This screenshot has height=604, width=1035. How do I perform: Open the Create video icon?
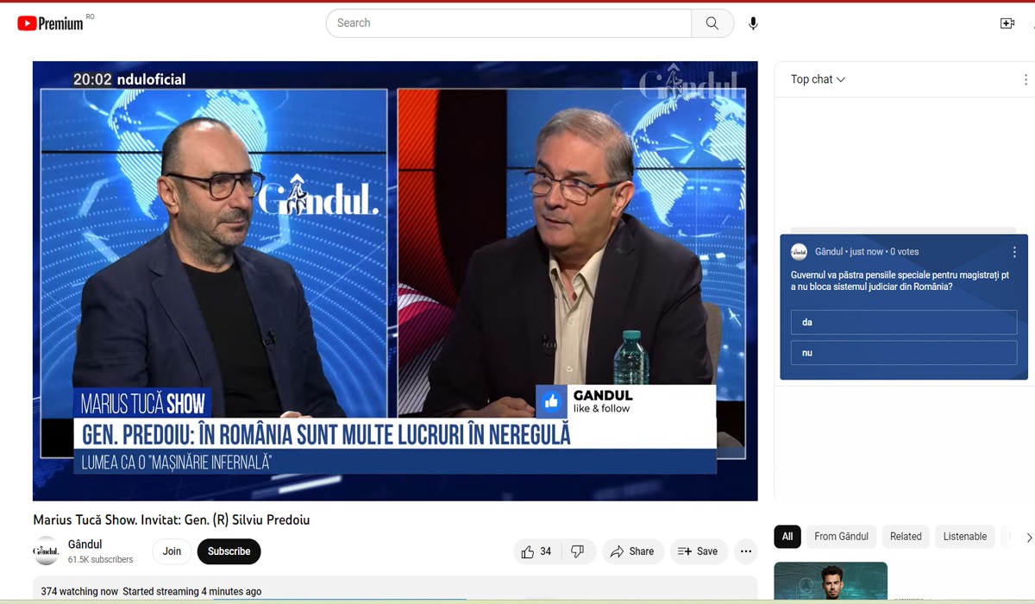click(1007, 23)
